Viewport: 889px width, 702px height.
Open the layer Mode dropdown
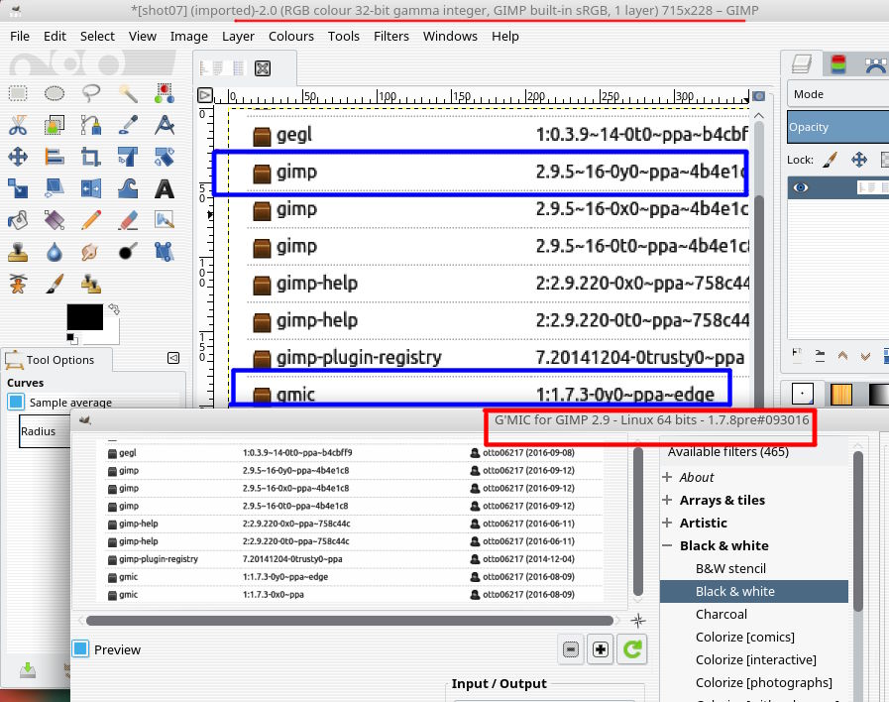(838, 94)
